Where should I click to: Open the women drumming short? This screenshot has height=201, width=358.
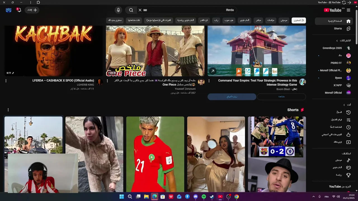coord(216,154)
